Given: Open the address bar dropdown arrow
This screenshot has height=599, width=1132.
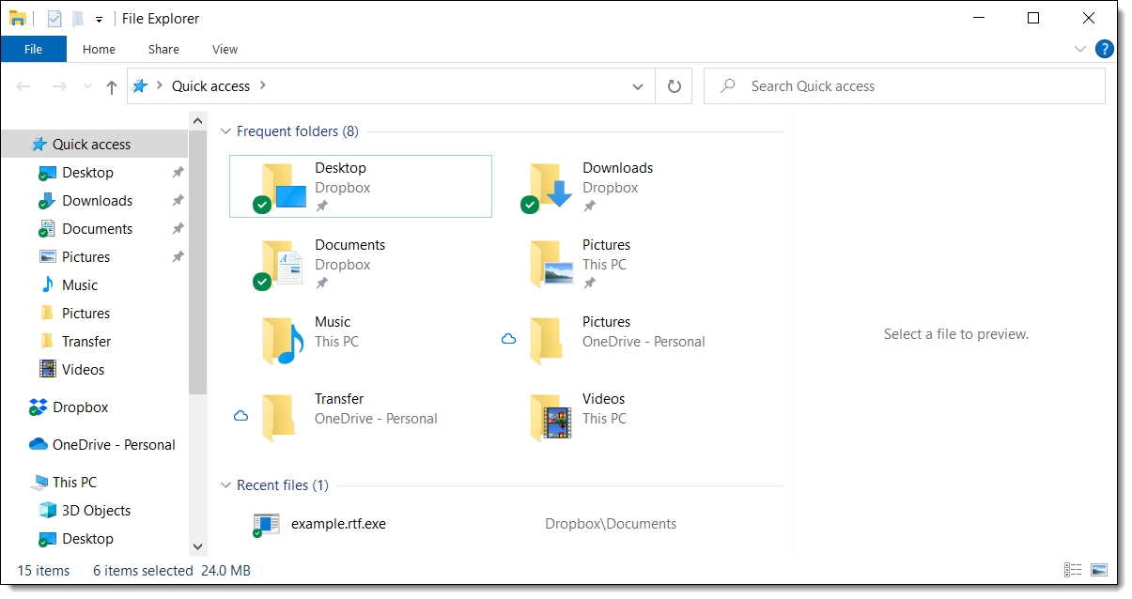Looking at the screenshot, I should [638, 85].
